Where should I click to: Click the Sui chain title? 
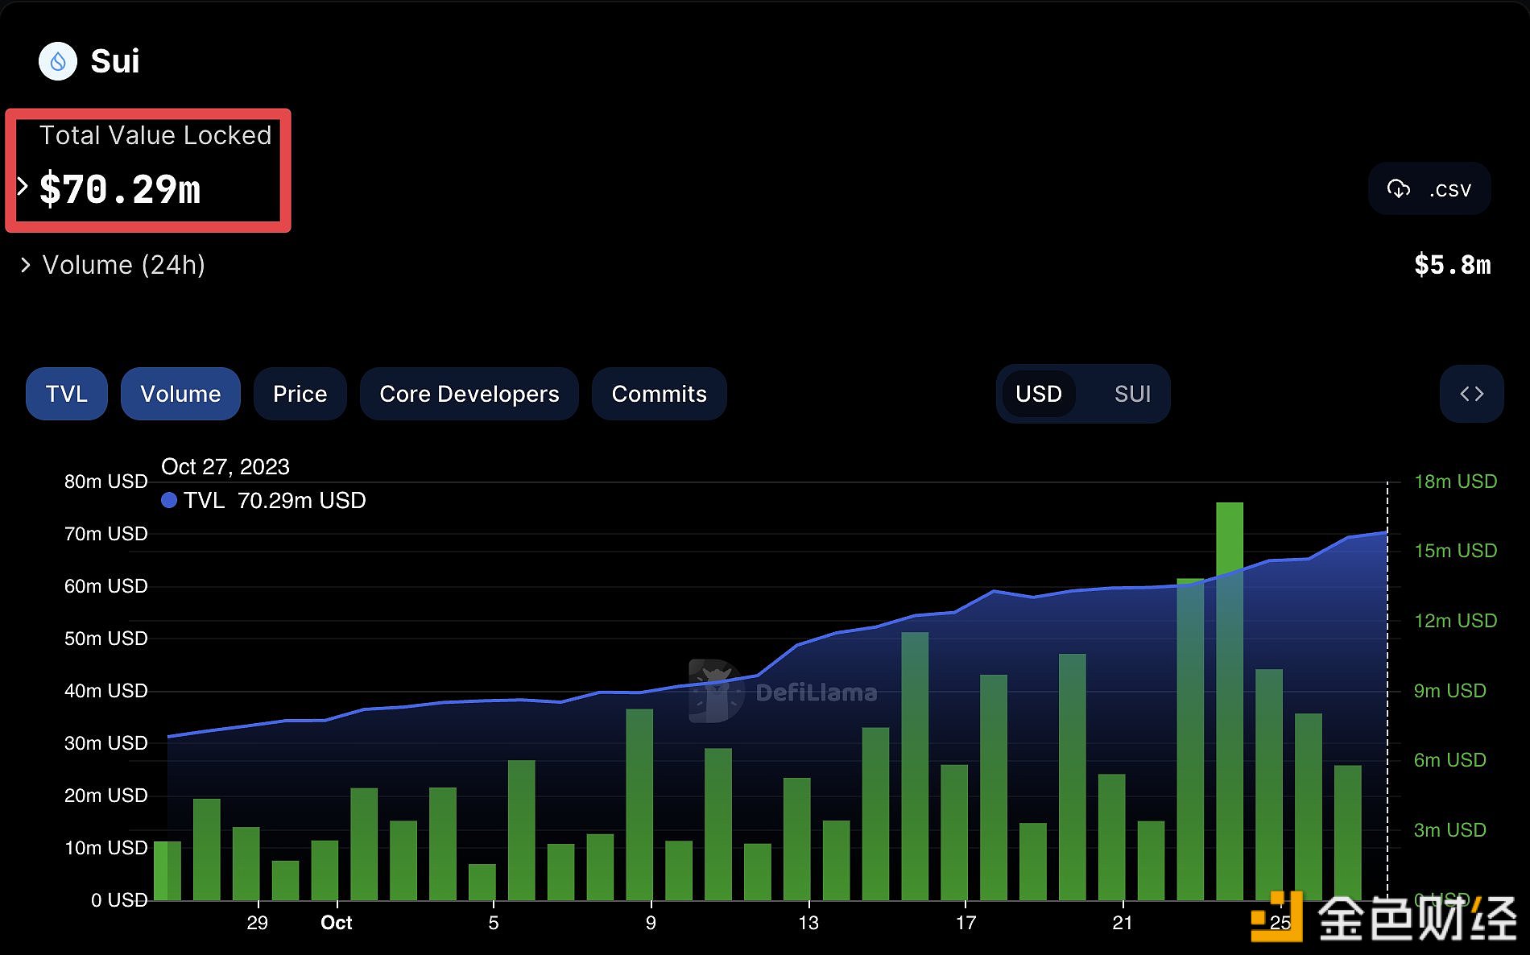(x=115, y=61)
